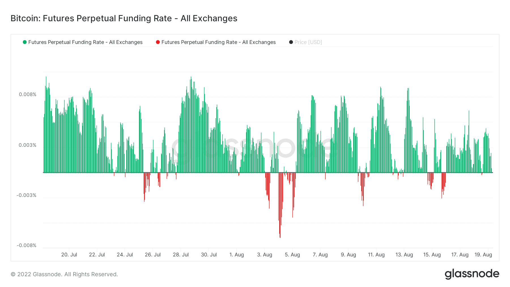Click the green legend dot
Image resolution: width=510 pixels, height=287 pixels.
(x=25, y=42)
